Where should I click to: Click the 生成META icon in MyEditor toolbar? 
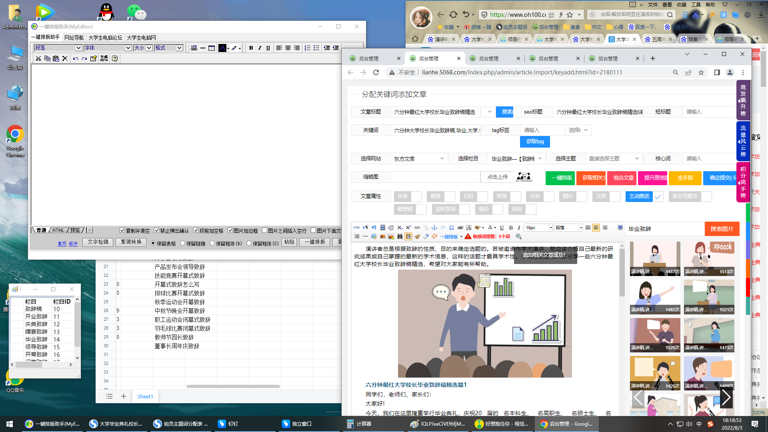coord(104,58)
